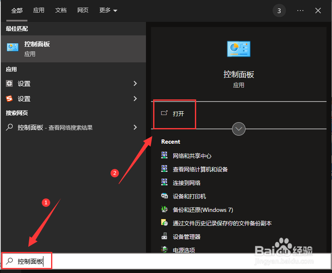Viewport: 332px width, 273px height.
Task: Click the icon beside 查看网络计算机和设备
Action: tap(164, 169)
